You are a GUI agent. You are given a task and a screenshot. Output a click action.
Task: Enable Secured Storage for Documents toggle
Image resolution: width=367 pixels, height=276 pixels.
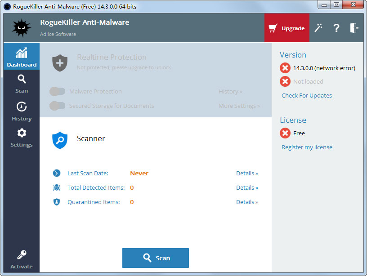57,106
